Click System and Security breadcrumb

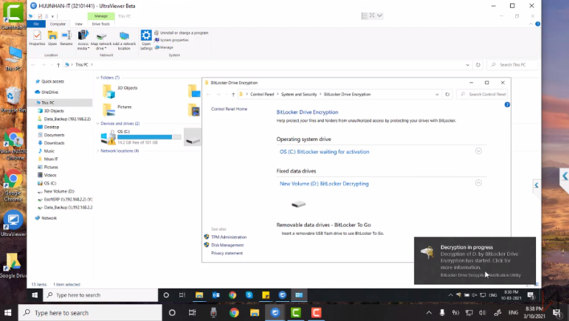tap(299, 94)
